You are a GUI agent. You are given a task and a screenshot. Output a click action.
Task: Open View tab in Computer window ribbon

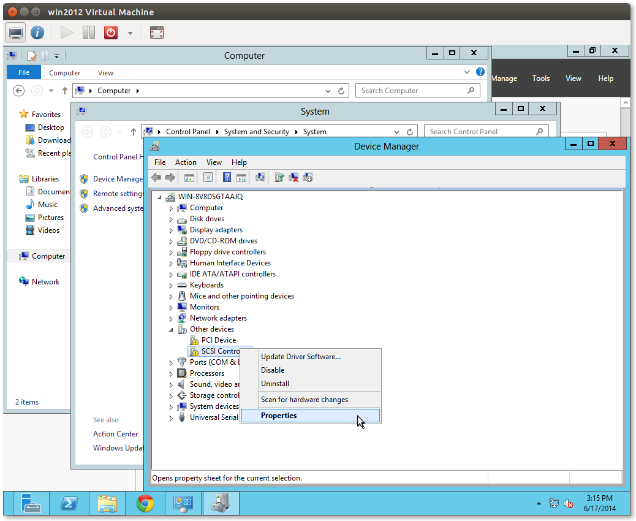[x=105, y=73]
